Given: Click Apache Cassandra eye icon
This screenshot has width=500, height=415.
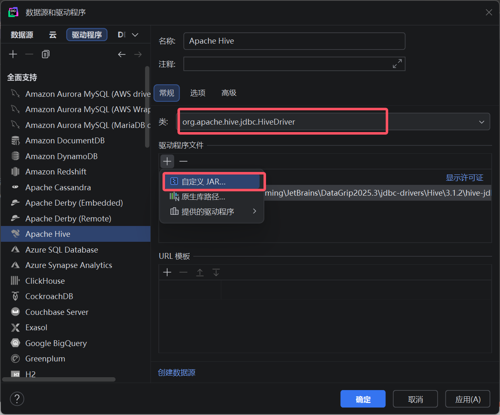Looking at the screenshot, I should (x=15, y=187).
